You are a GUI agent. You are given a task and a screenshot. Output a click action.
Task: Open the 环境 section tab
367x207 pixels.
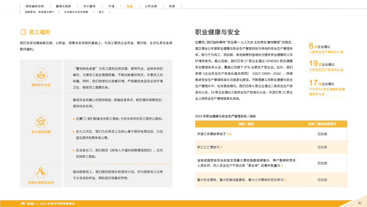111,6
